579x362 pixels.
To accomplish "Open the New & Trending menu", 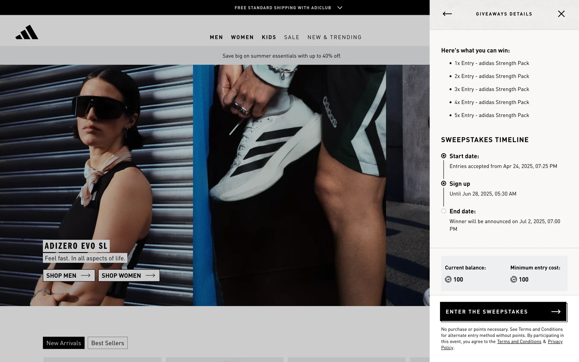I will pyautogui.click(x=334, y=37).
